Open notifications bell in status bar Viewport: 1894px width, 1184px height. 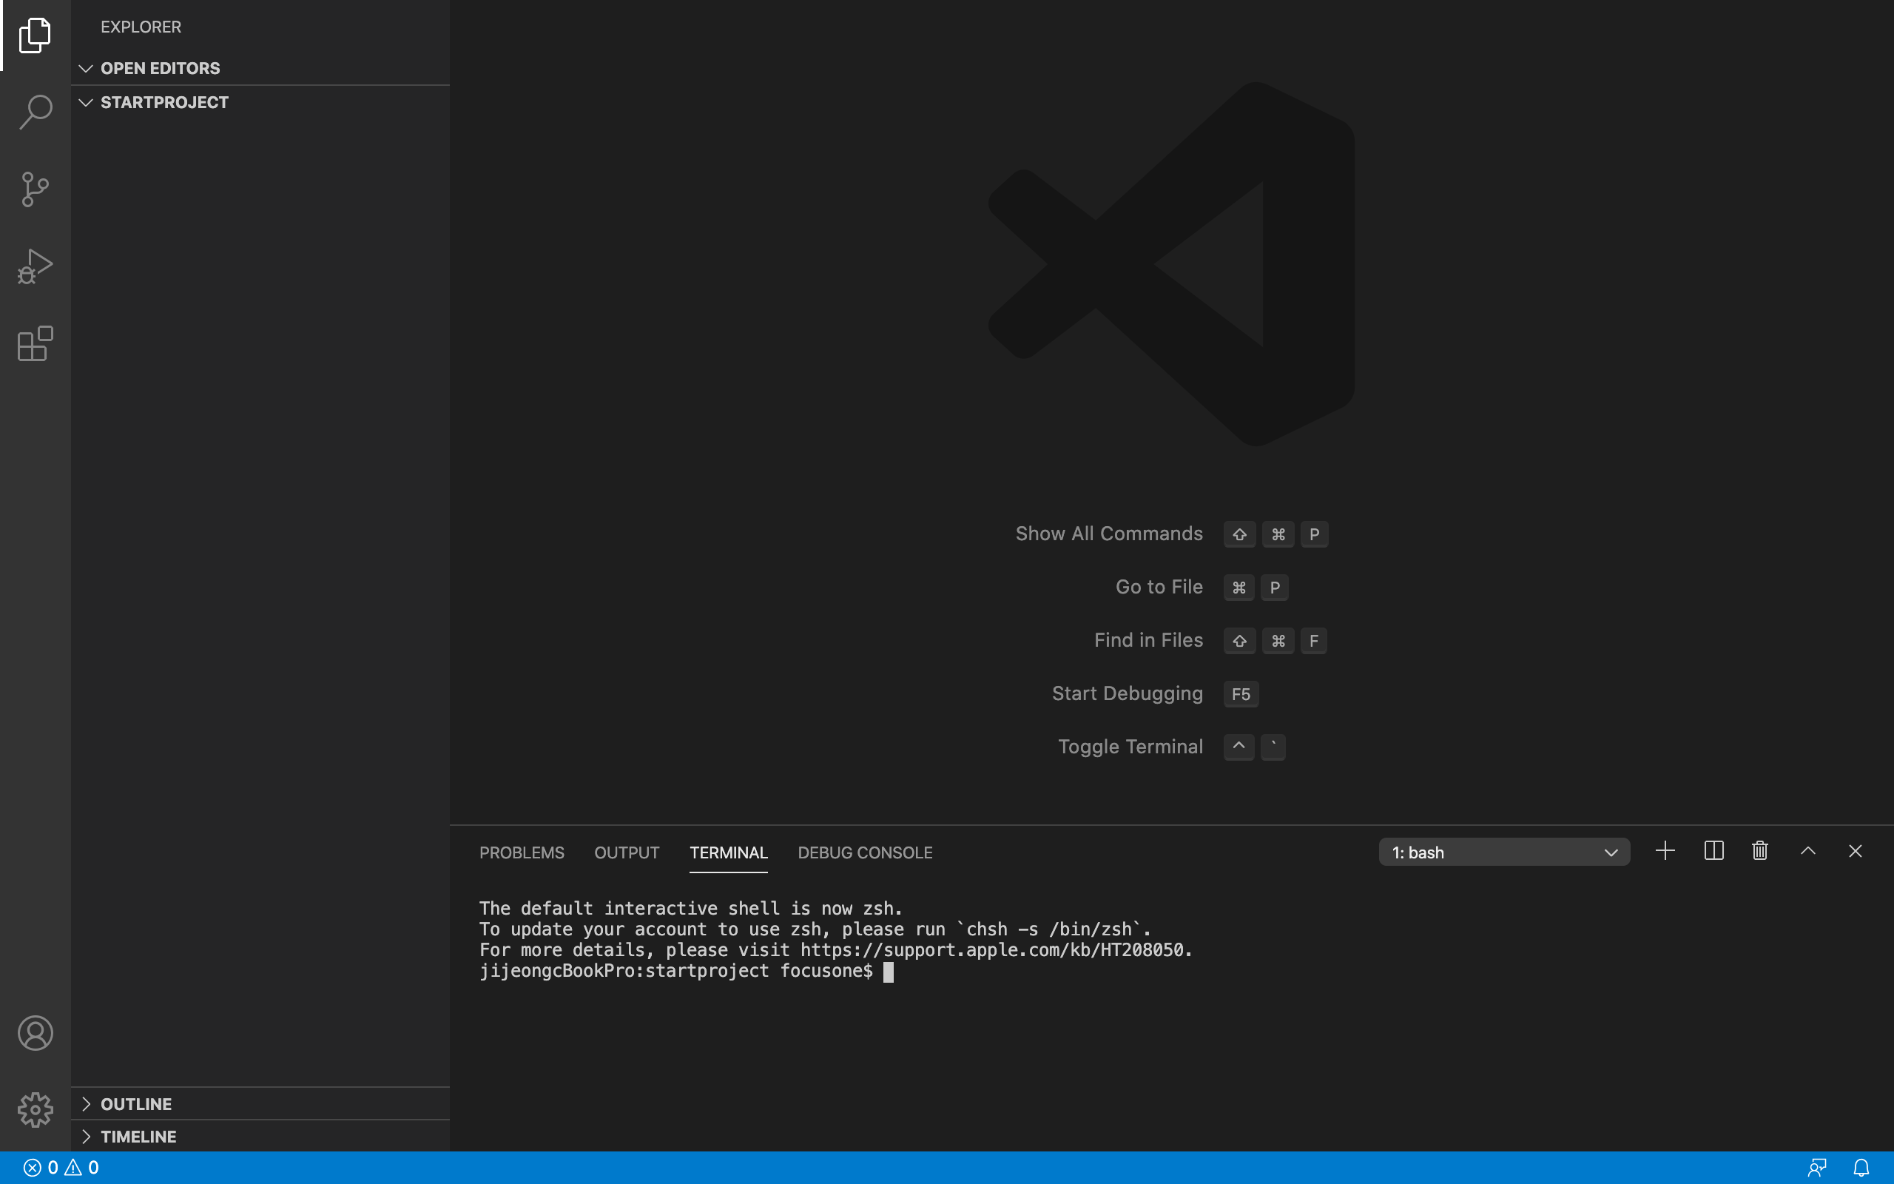pyautogui.click(x=1861, y=1168)
